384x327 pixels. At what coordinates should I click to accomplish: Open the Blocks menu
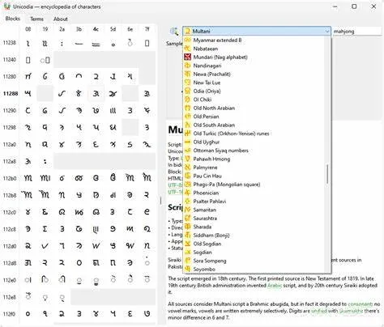click(13, 19)
